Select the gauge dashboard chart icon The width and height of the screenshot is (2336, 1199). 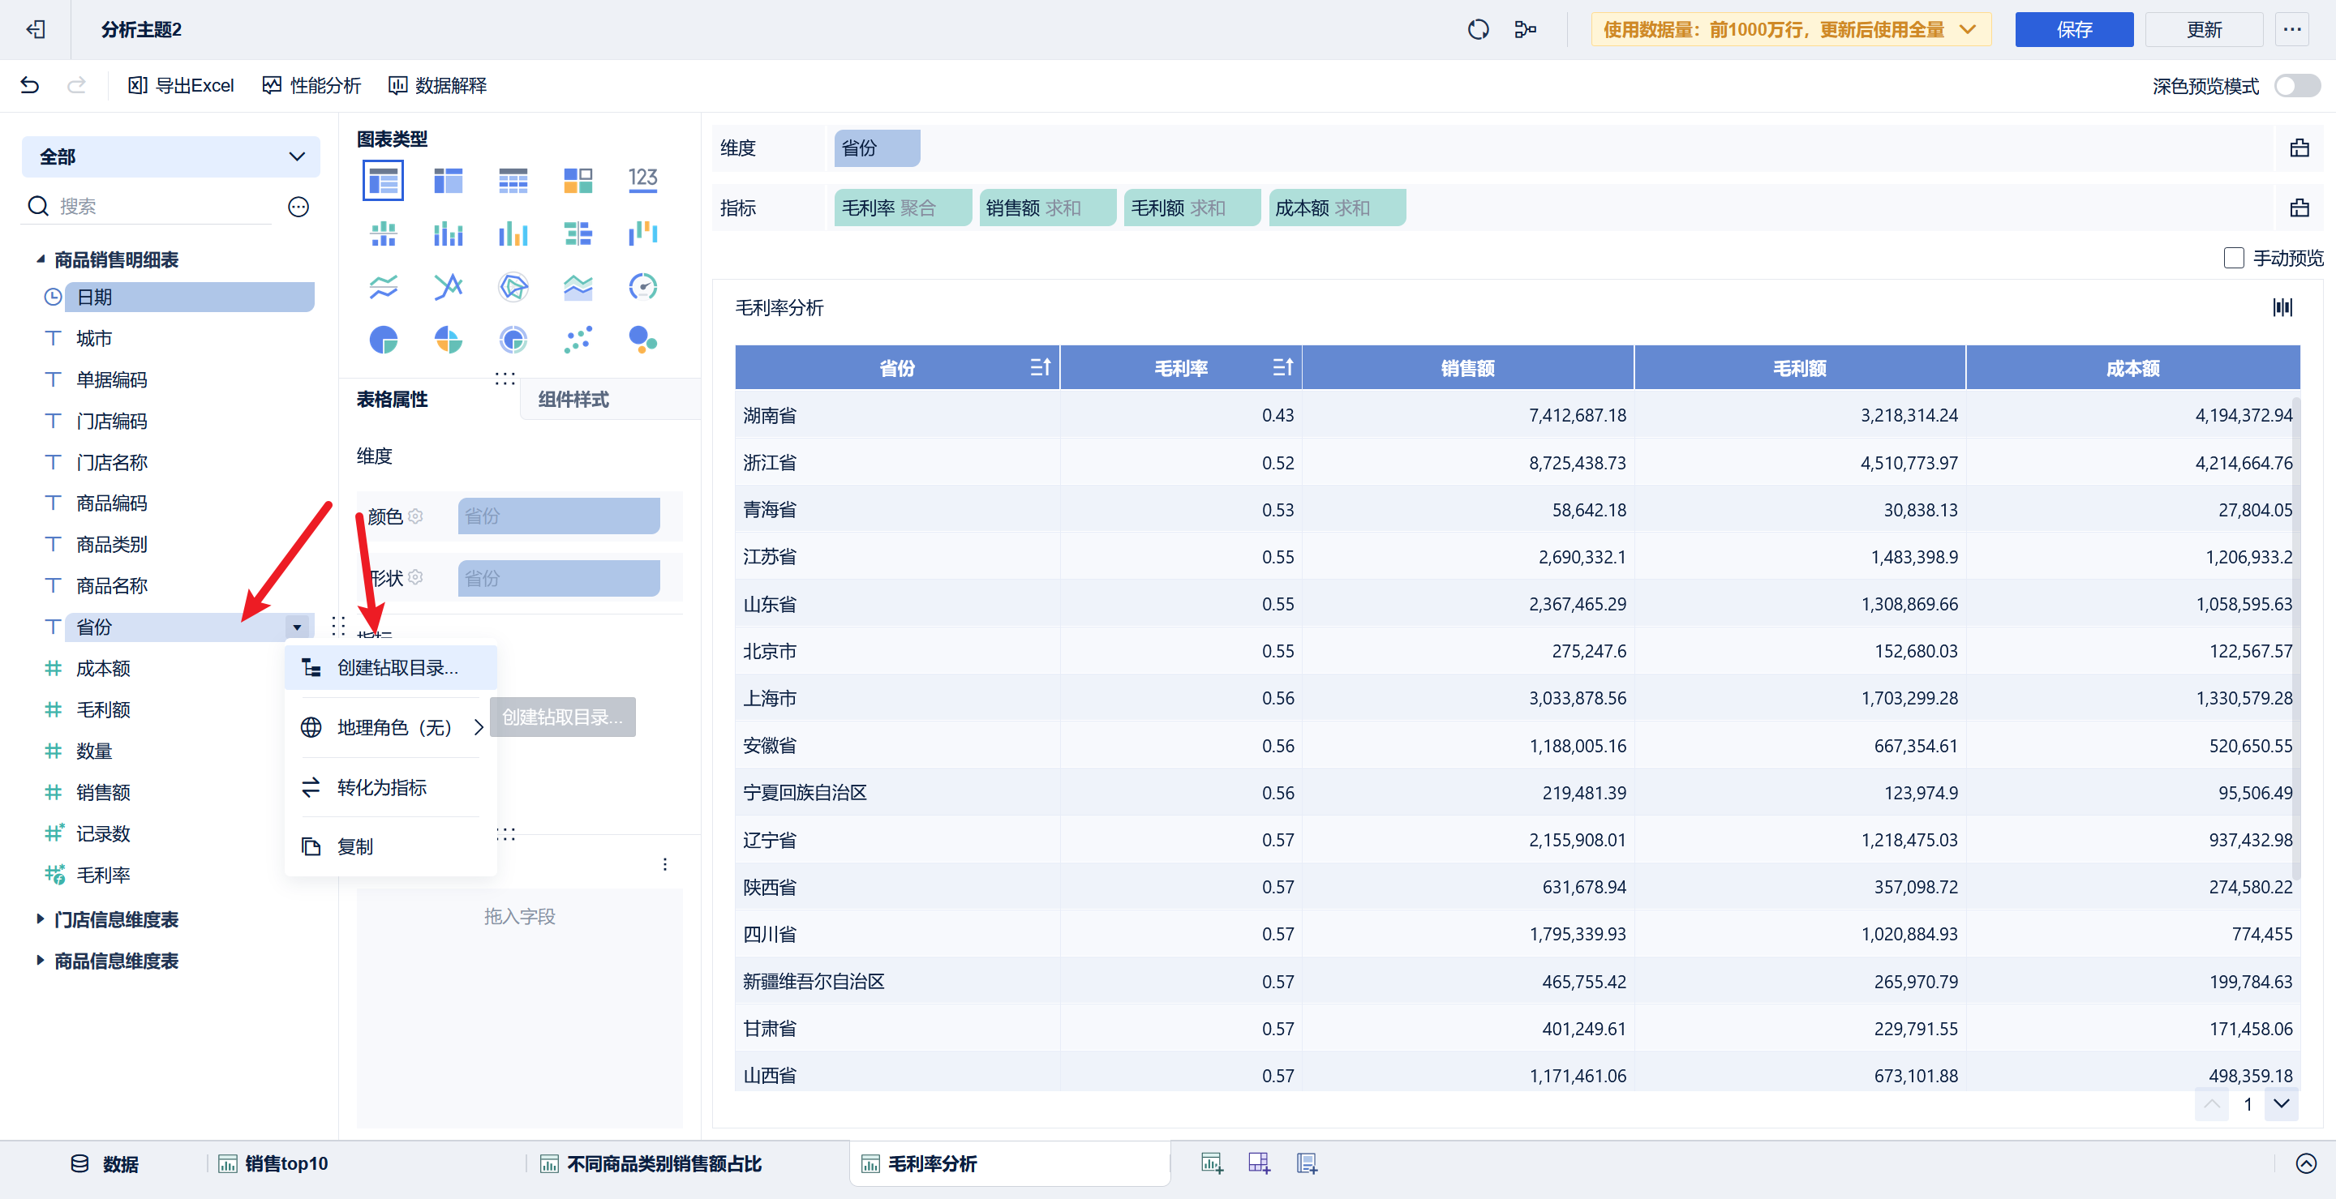[x=643, y=287]
